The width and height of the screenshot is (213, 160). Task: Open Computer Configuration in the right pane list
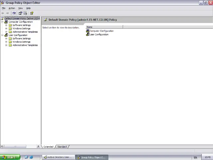(101, 31)
